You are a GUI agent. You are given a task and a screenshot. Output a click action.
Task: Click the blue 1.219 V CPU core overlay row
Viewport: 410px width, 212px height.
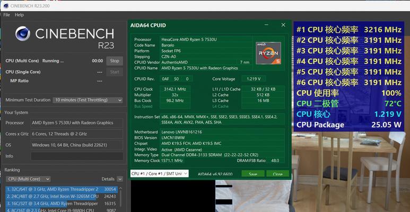[349, 114]
